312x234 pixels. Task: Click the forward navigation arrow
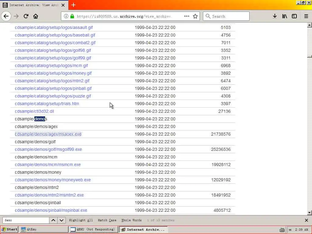[x=16, y=16]
